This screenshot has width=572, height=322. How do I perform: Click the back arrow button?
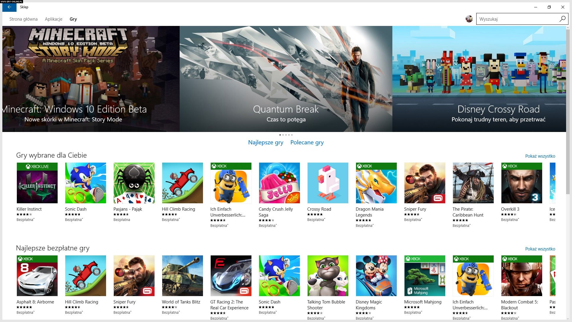(x=9, y=7)
